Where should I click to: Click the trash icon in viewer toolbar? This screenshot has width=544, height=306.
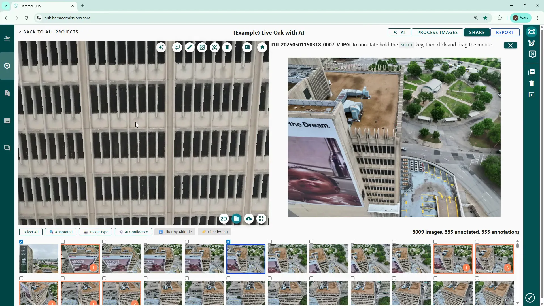(227, 47)
